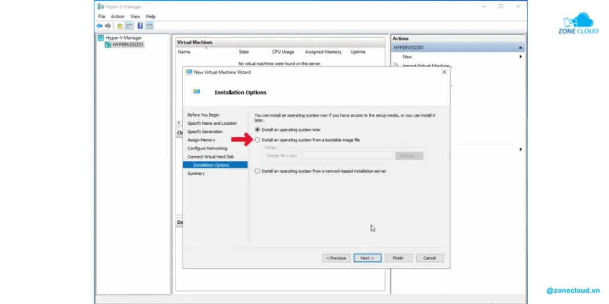This screenshot has height=304, width=609.
Task: Minimize the Hyper-V Manager window
Action: [484, 7]
